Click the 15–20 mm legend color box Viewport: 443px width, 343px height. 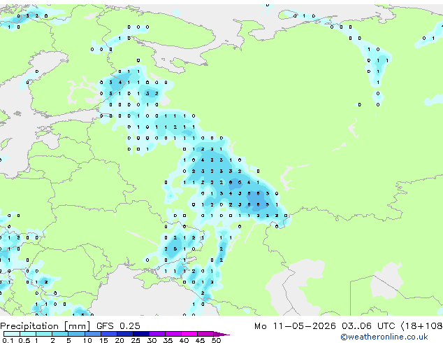[x=109, y=334]
